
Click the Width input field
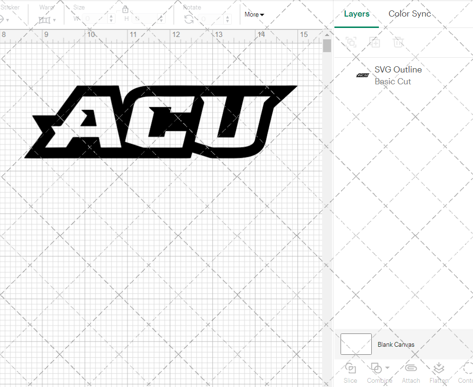(x=95, y=18)
